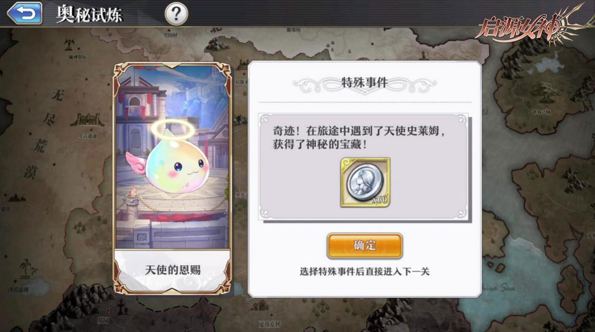Tap the 天使的恩赐 card label

click(x=173, y=270)
